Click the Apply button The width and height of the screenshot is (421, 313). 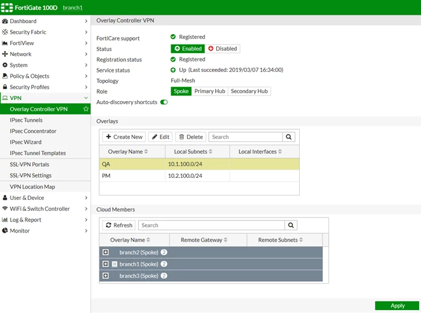click(397, 306)
